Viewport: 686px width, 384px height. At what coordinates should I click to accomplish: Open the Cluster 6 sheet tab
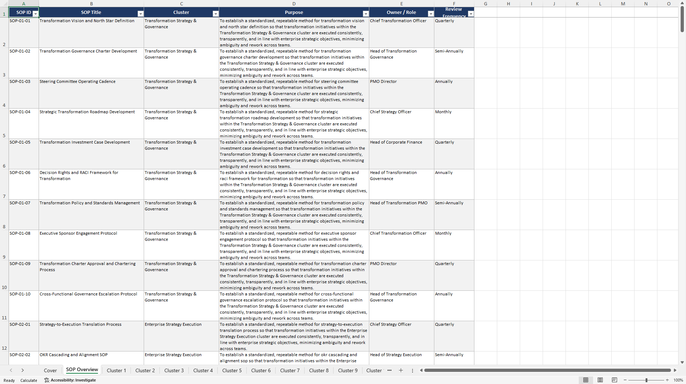point(261,370)
